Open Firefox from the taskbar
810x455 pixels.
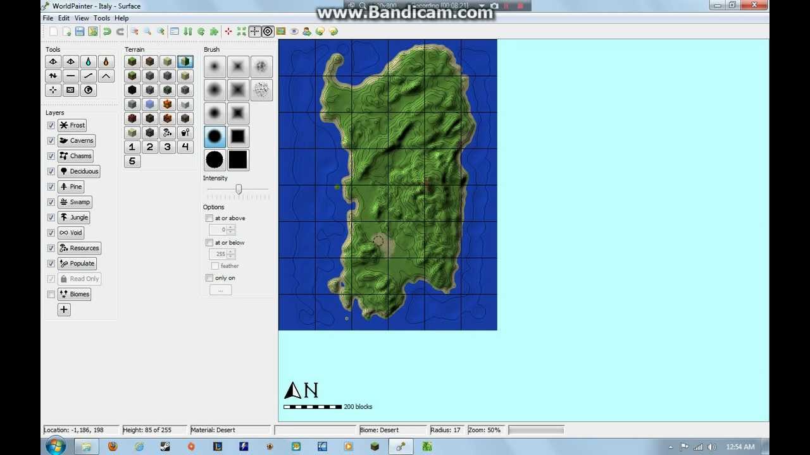pos(113,446)
